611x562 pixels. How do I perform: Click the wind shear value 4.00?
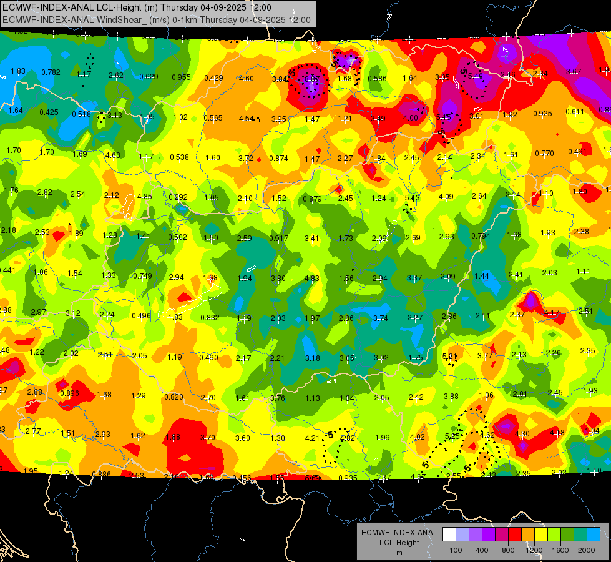[x=410, y=118]
